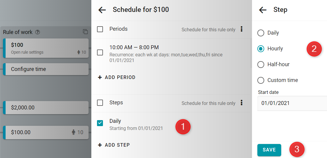The height and width of the screenshot is (158, 327).
Task: Select the 10:00 AM — 8:00 PM period checkbox
Action: click(100, 52)
